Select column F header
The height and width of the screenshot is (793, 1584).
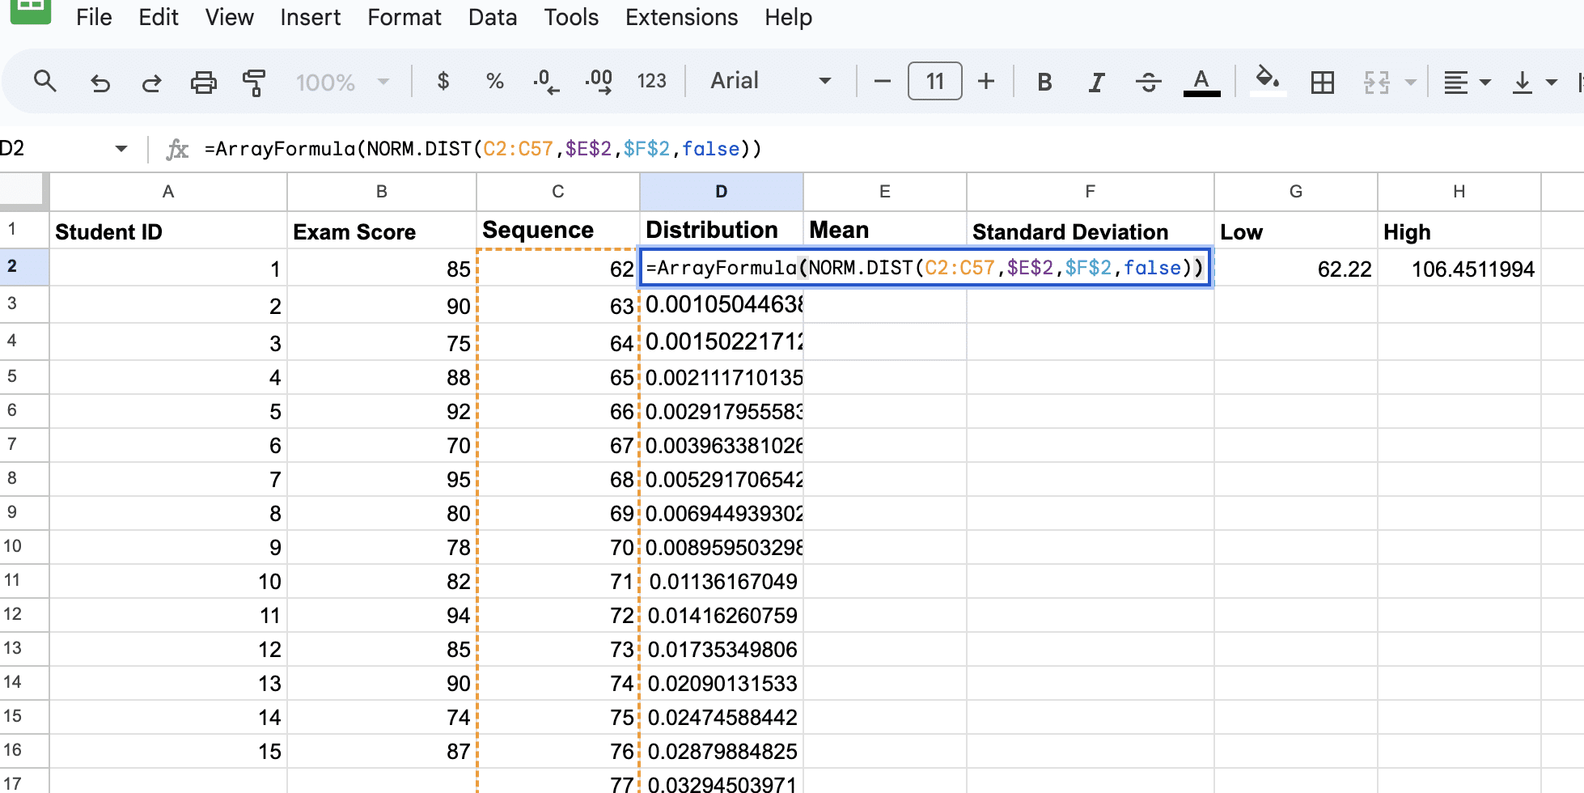(x=1090, y=192)
